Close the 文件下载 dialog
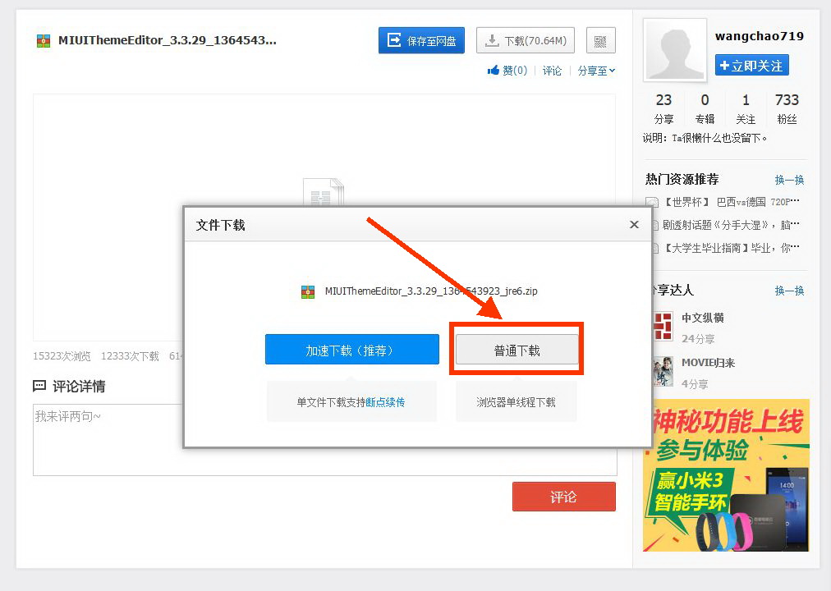This screenshot has height=591, width=831. pyautogui.click(x=634, y=225)
